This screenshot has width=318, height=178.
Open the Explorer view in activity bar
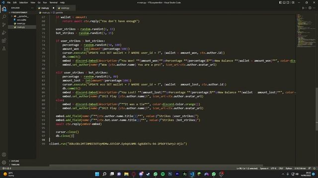[4, 9]
